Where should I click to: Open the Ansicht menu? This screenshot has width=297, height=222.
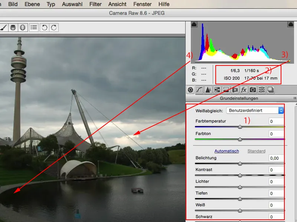point(117,4)
